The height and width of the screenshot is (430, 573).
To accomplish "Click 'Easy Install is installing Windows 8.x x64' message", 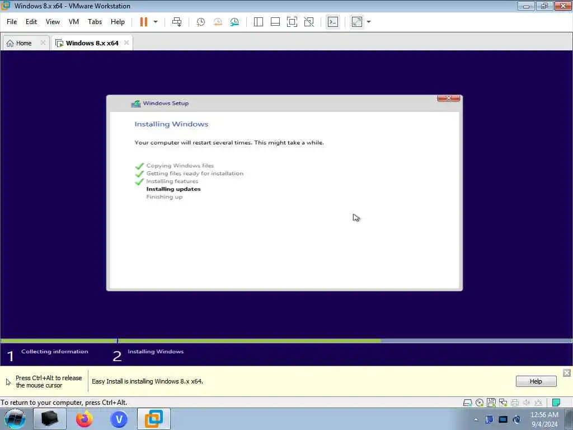I will point(147,381).
